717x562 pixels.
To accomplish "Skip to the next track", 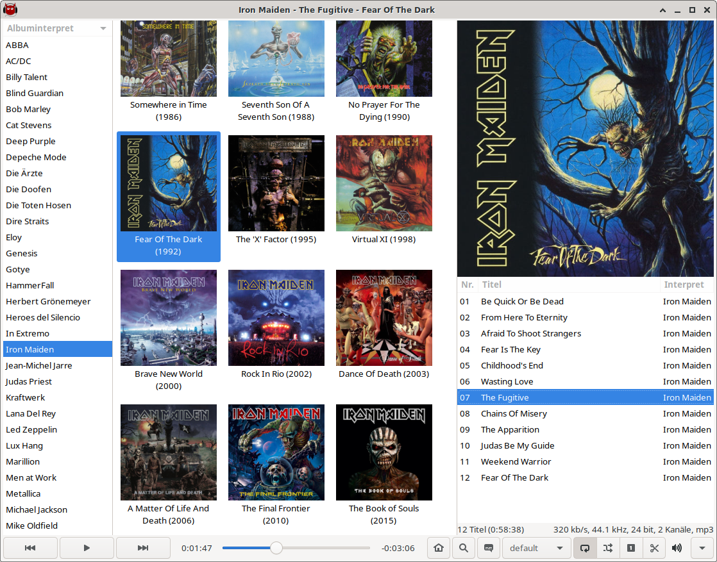I will pos(143,548).
